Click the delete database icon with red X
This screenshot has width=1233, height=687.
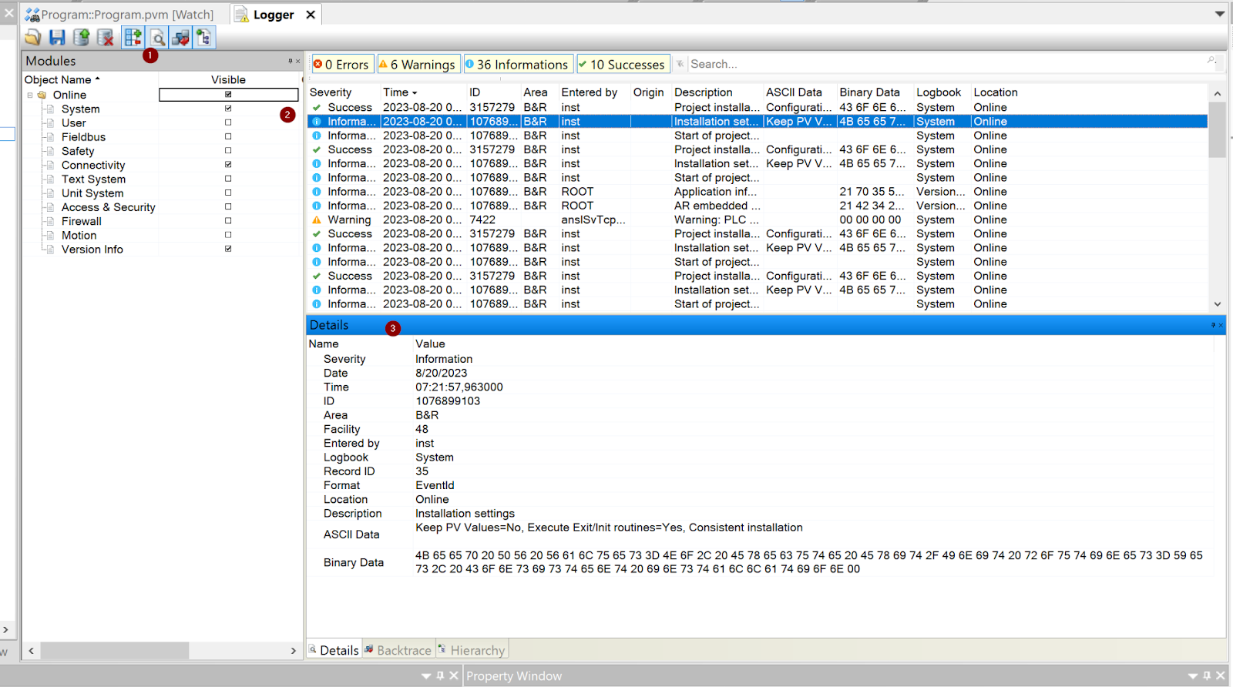point(106,37)
